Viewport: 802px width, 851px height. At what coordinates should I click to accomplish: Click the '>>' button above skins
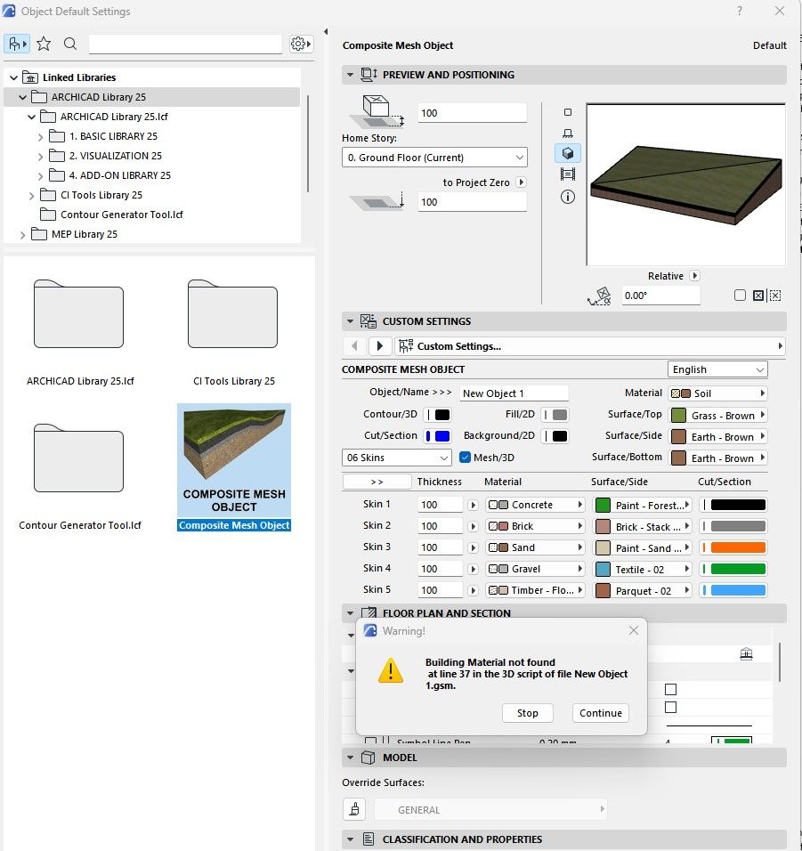(x=377, y=482)
